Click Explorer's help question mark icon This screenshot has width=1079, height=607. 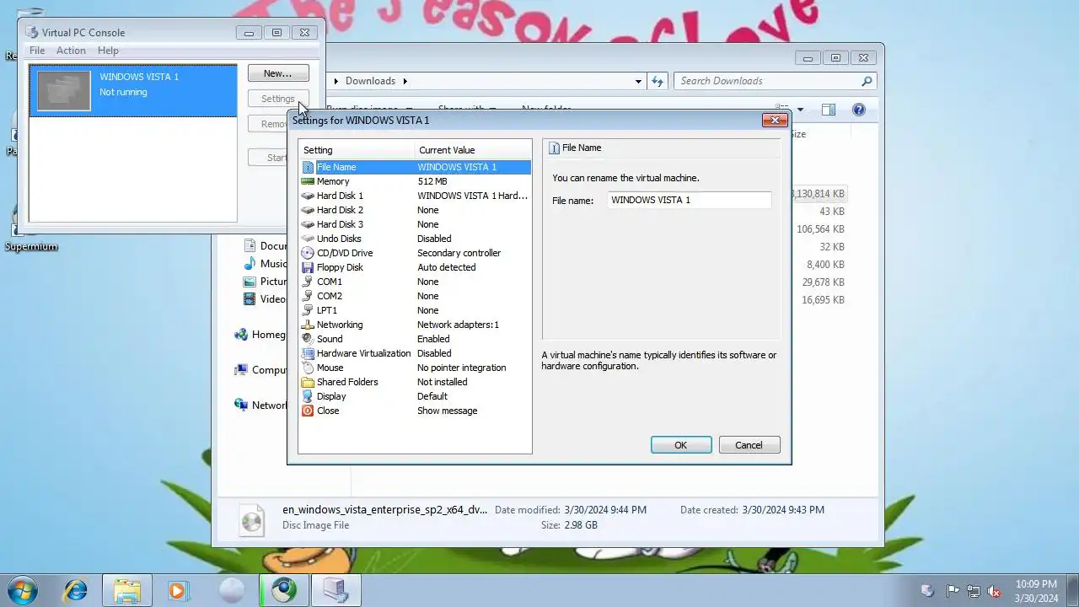(x=858, y=110)
